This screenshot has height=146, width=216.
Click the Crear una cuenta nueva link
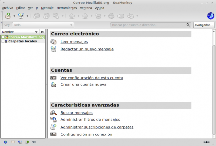click(83, 84)
